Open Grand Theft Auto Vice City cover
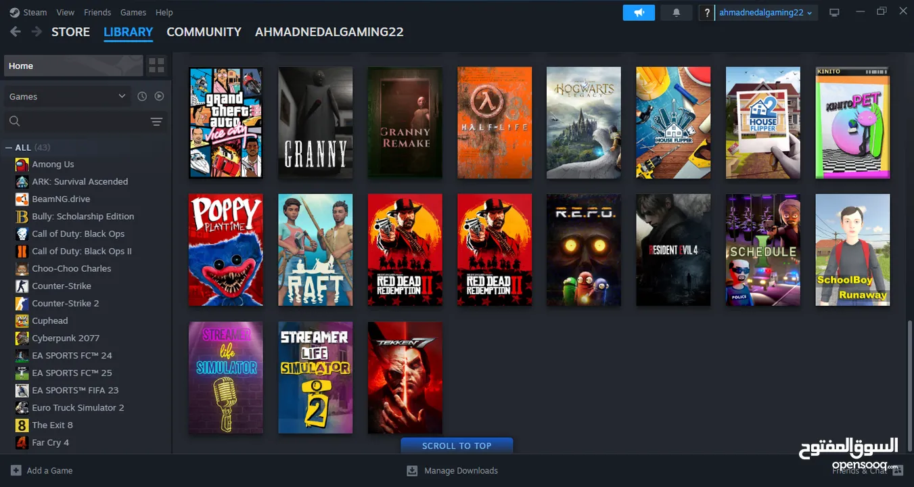The height and width of the screenshot is (487, 914). click(226, 122)
